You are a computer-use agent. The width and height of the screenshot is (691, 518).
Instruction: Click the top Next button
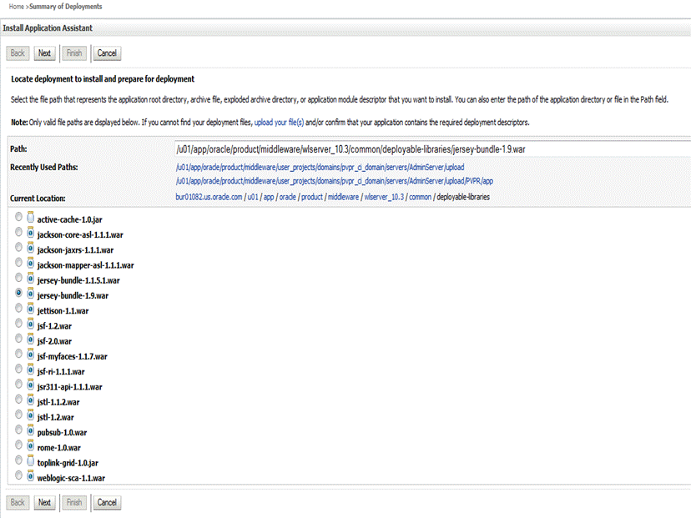click(x=44, y=53)
